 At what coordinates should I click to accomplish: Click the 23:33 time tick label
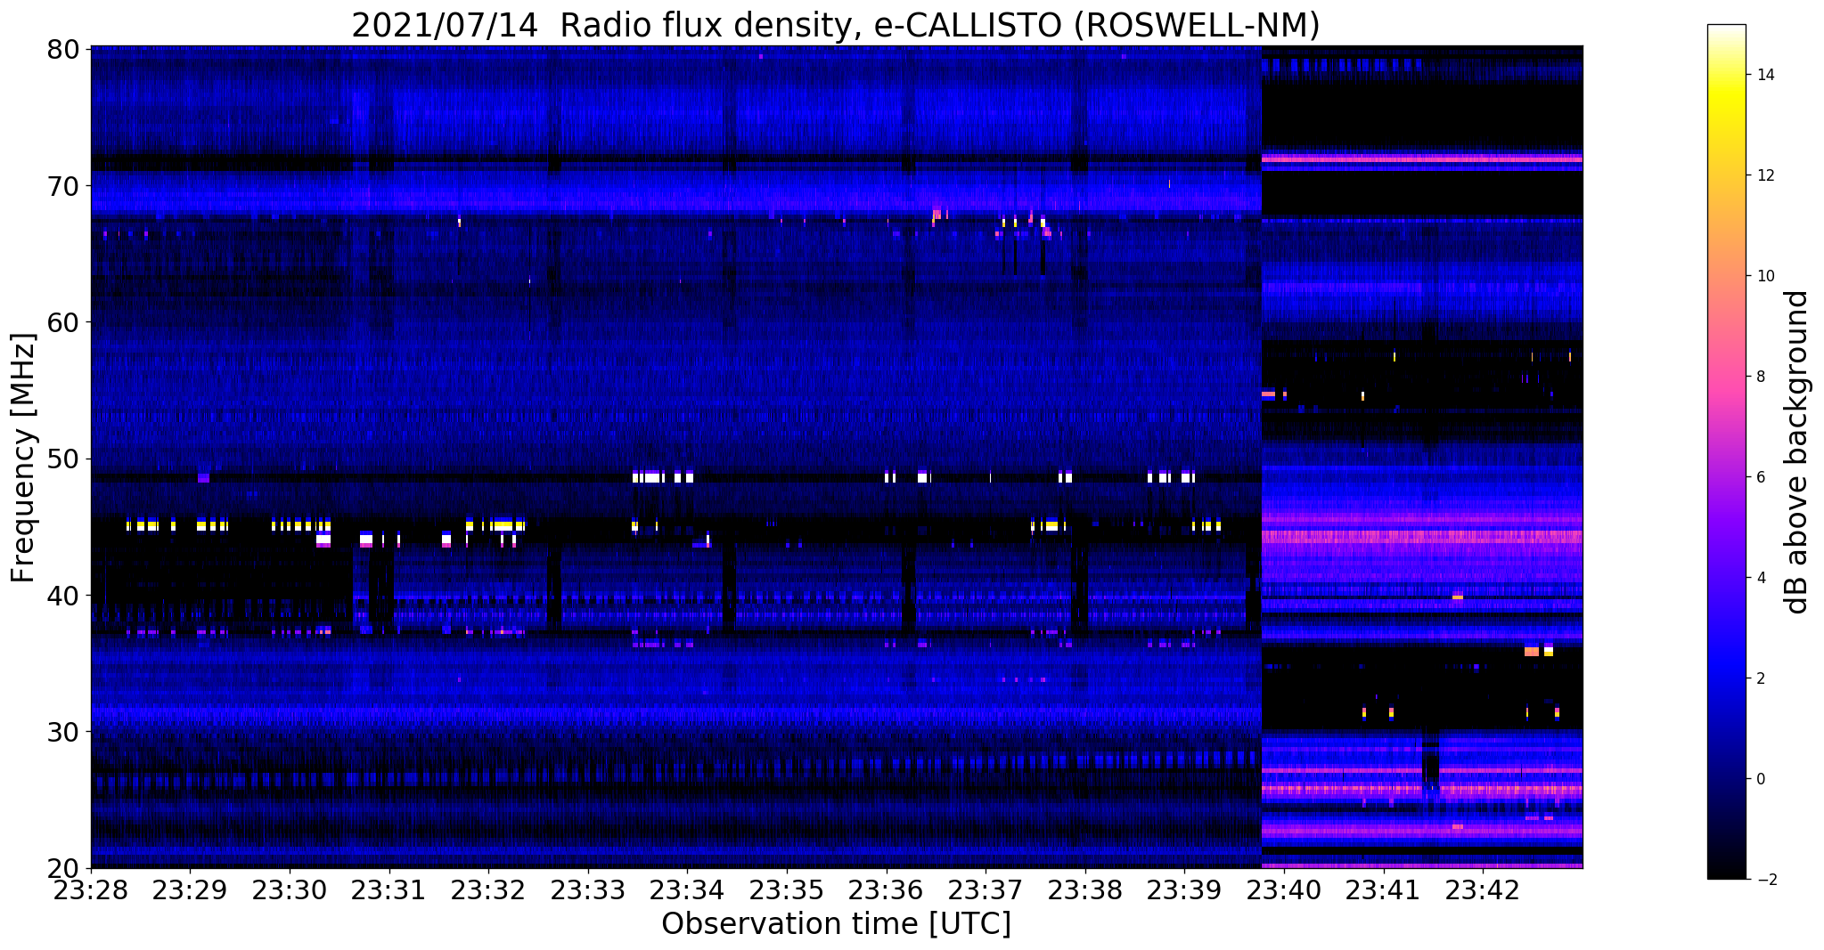tap(588, 890)
